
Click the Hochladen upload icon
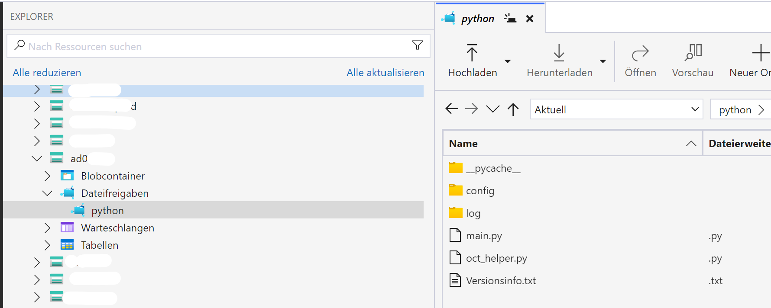(472, 53)
